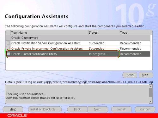The image size is (158, 118).
Task: Go to the previous step with Back
Action: pyautogui.click(x=77, y=110)
